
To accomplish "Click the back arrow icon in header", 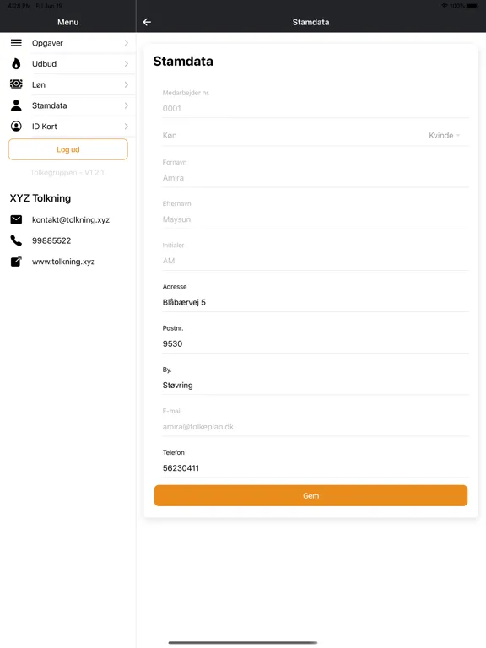I will click(x=147, y=22).
